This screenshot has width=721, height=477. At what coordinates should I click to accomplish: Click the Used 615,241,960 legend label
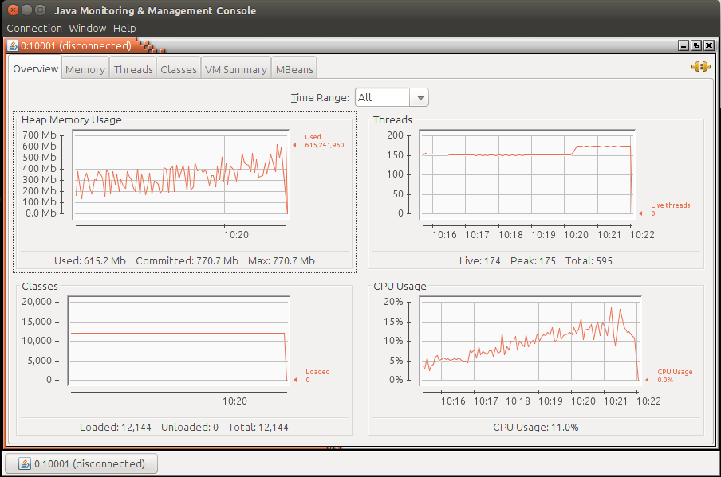click(324, 141)
